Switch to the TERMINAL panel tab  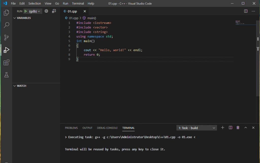128,128
